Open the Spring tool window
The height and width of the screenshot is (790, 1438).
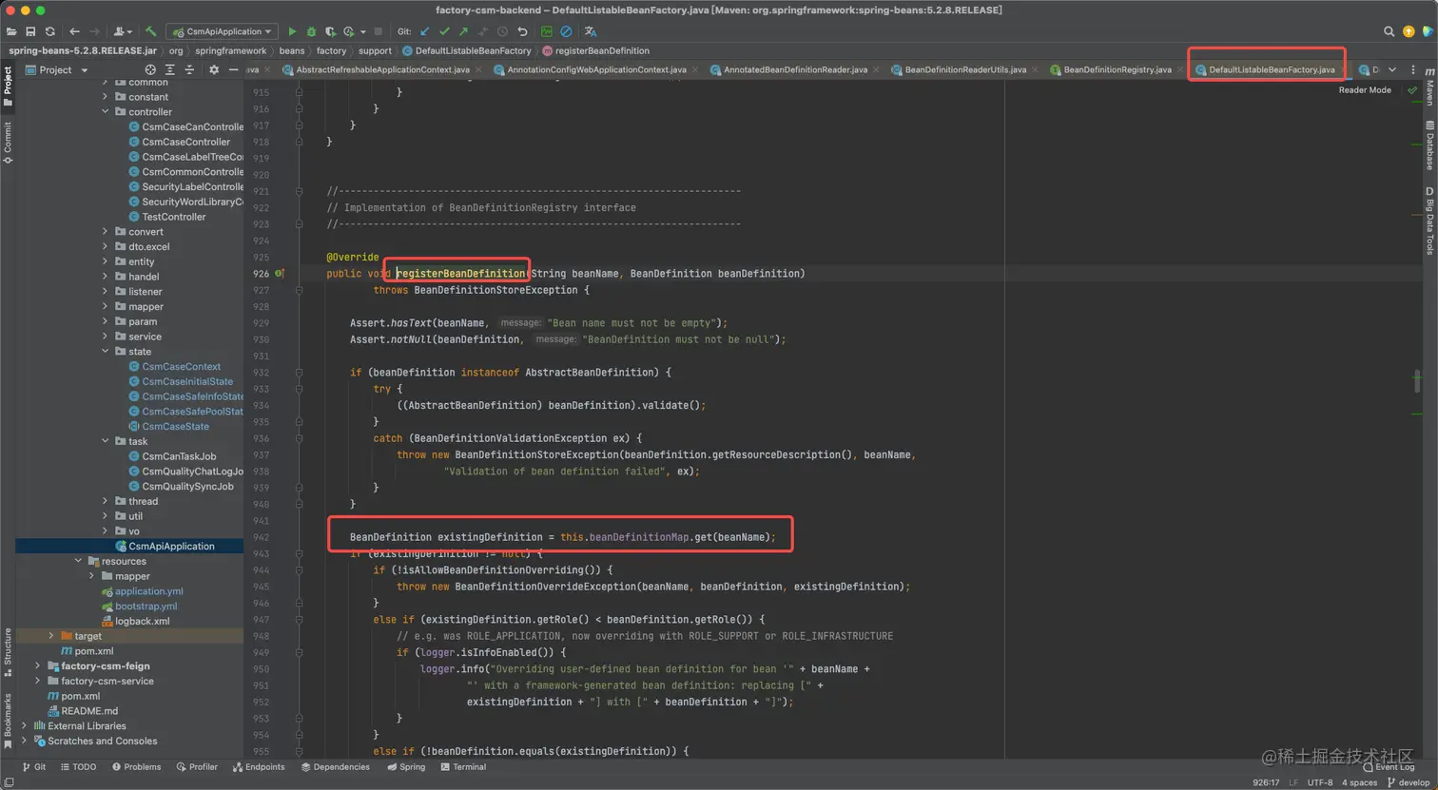point(406,767)
